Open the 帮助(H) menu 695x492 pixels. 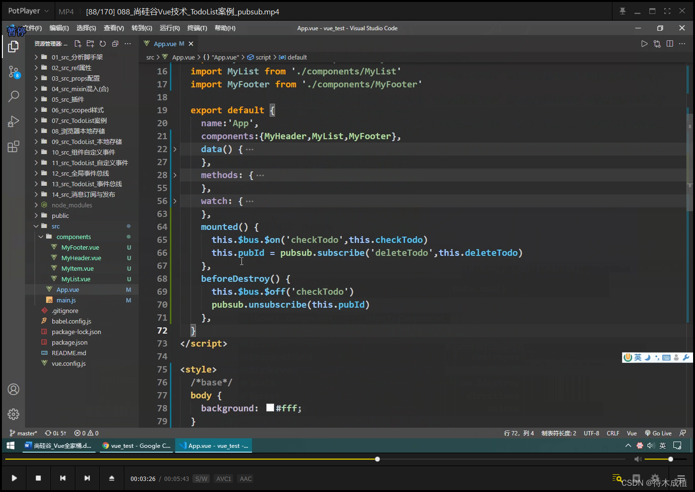click(x=225, y=28)
